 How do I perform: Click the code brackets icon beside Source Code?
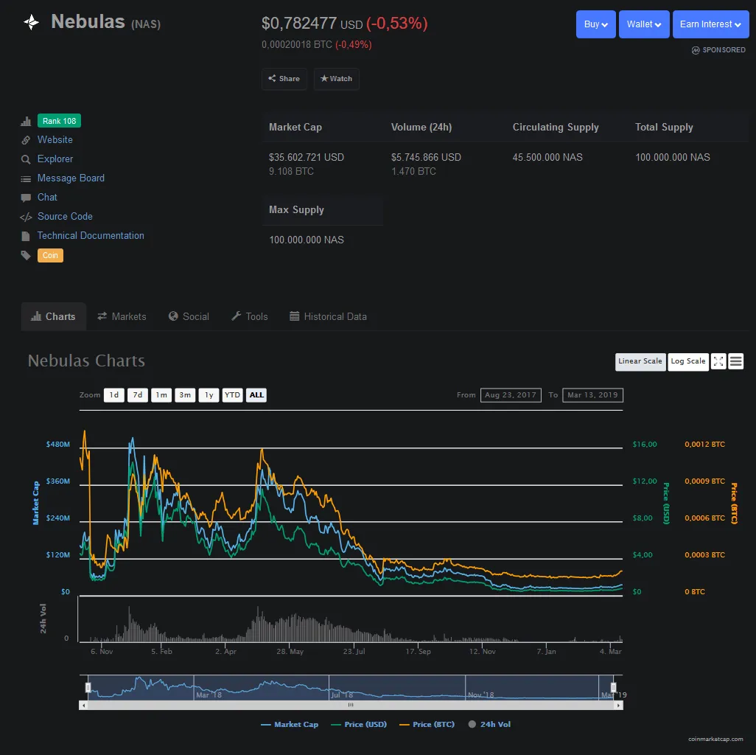pos(26,217)
